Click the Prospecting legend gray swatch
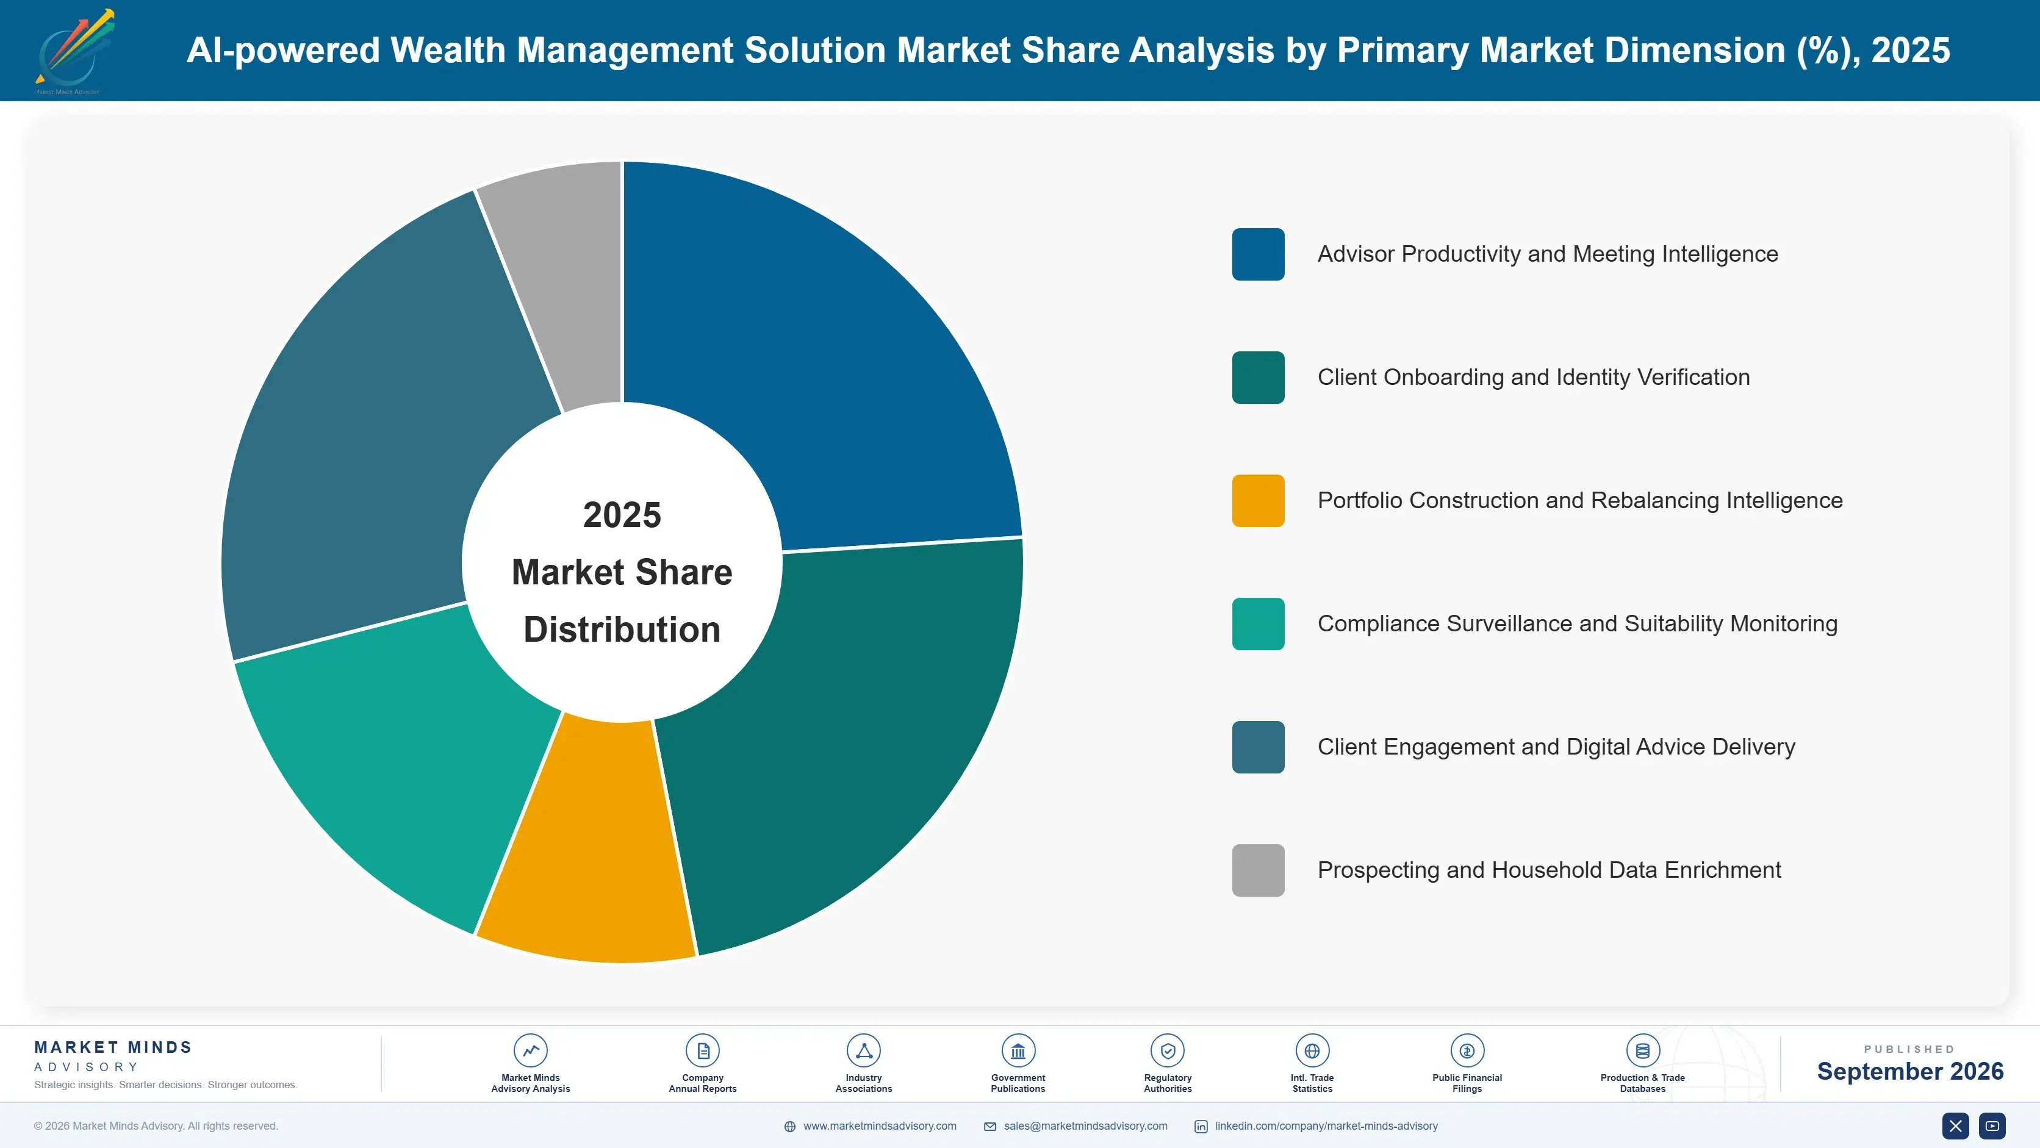Viewport: 2040px width, 1148px height. tap(1257, 870)
